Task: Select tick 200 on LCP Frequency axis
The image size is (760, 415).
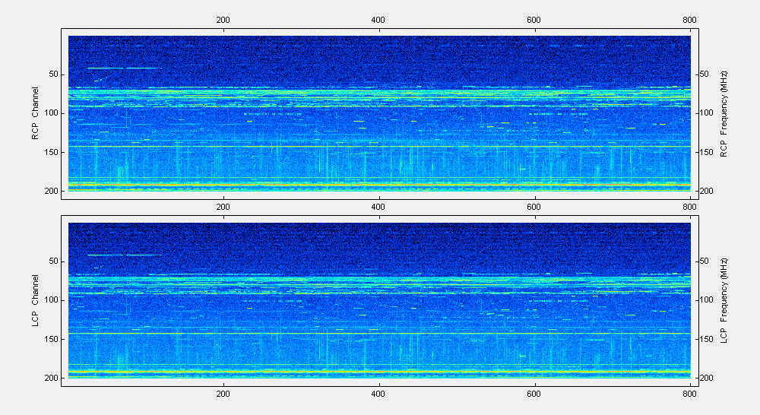Action: (x=706, y=378)
